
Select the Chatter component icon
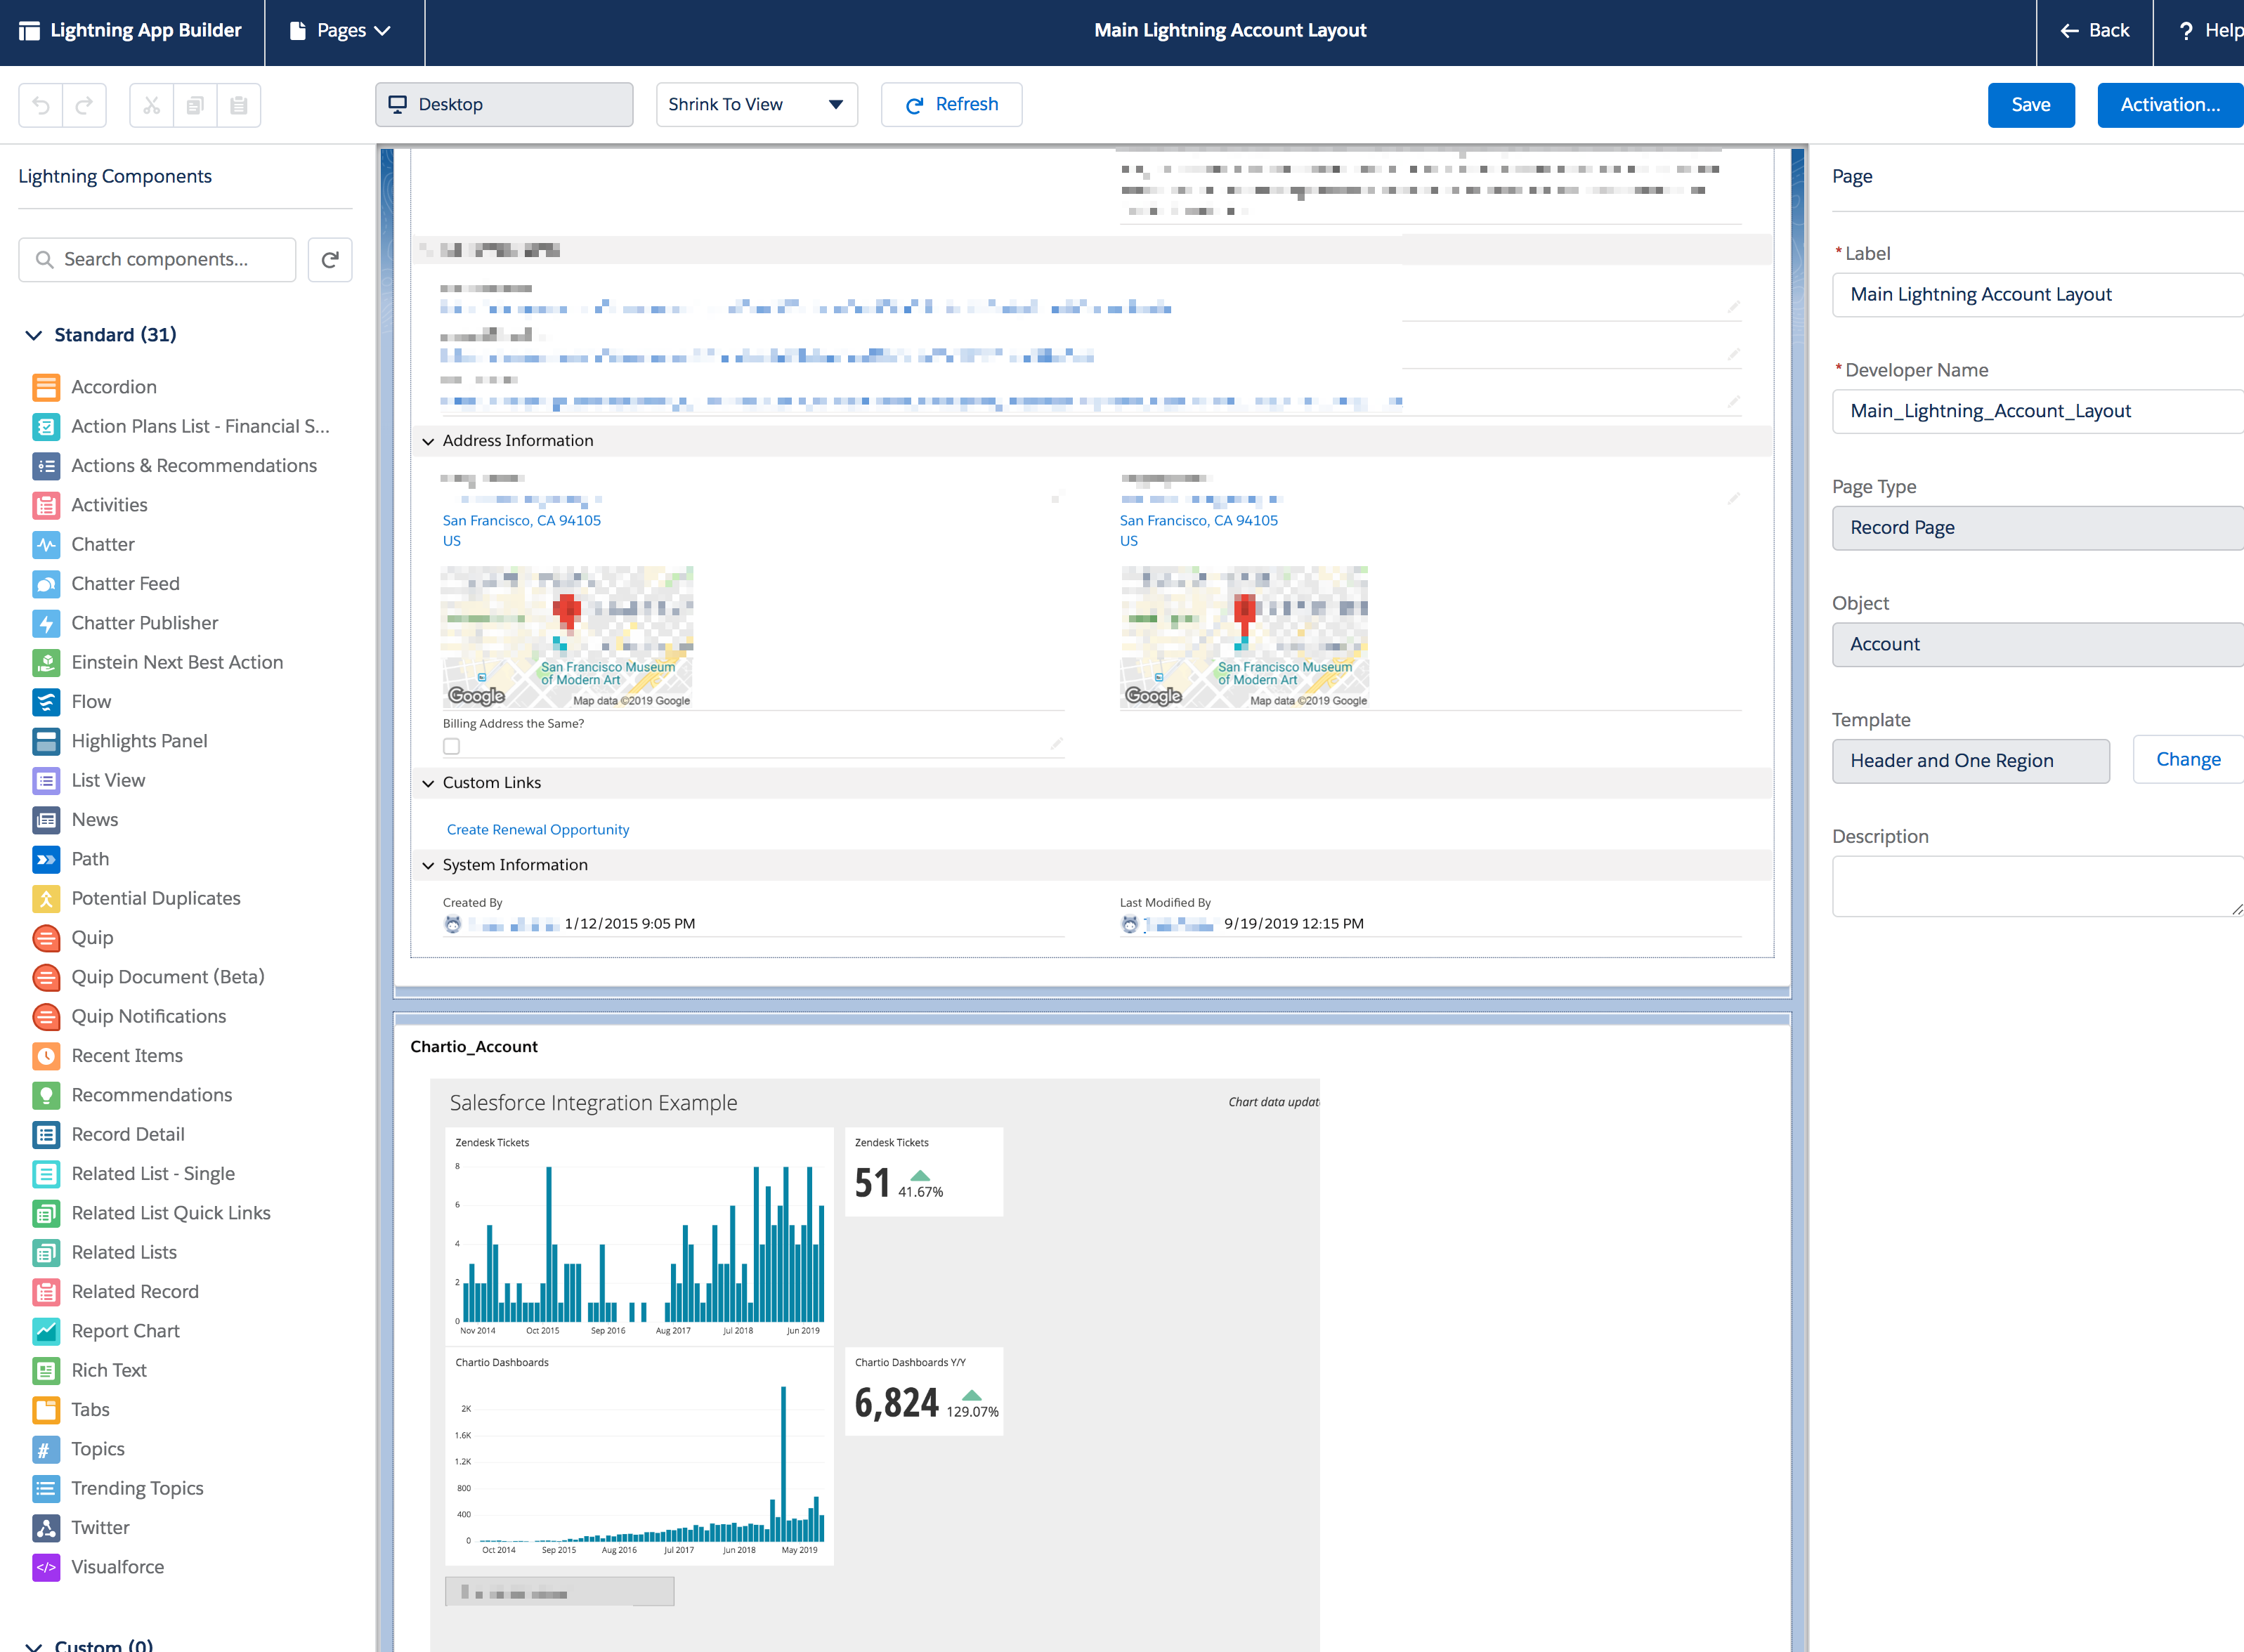(46, 544)
